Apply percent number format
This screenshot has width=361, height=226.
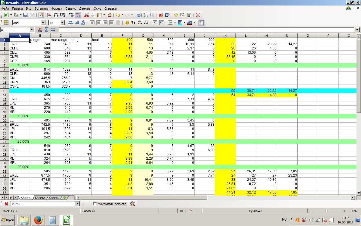(133, 23)
